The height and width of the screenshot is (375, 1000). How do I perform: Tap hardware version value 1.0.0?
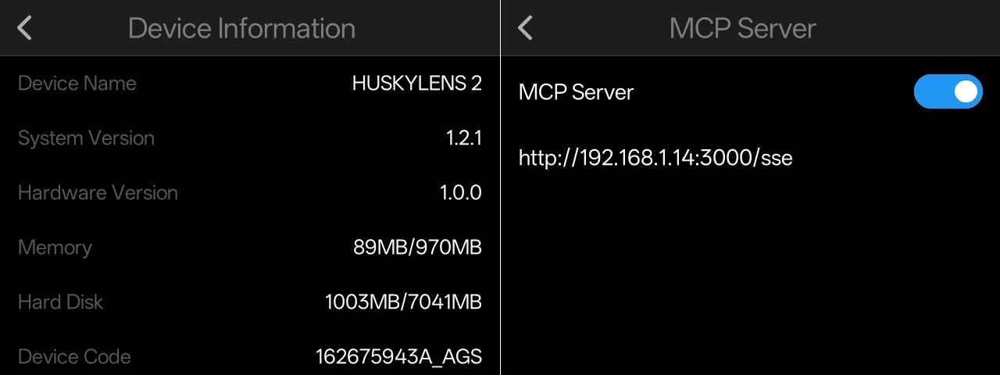point(460,193)
